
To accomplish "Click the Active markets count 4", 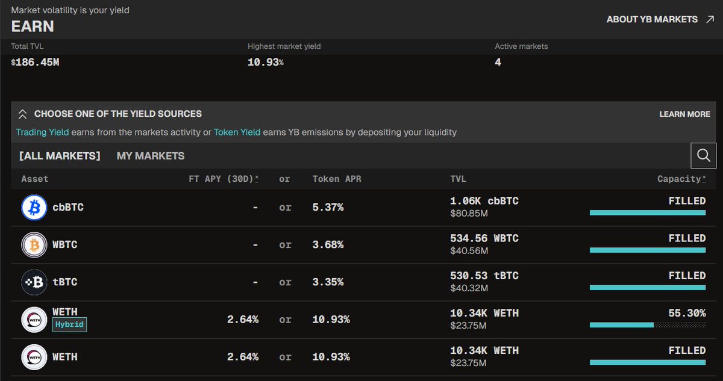I will pos(498,62).
